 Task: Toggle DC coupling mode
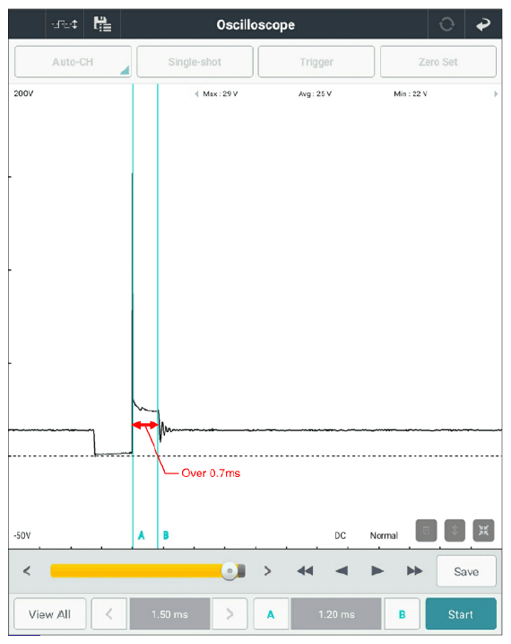(x=340, y=535)
